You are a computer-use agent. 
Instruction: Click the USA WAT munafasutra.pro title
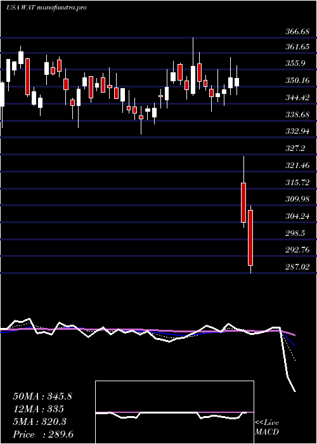[46, 8]
